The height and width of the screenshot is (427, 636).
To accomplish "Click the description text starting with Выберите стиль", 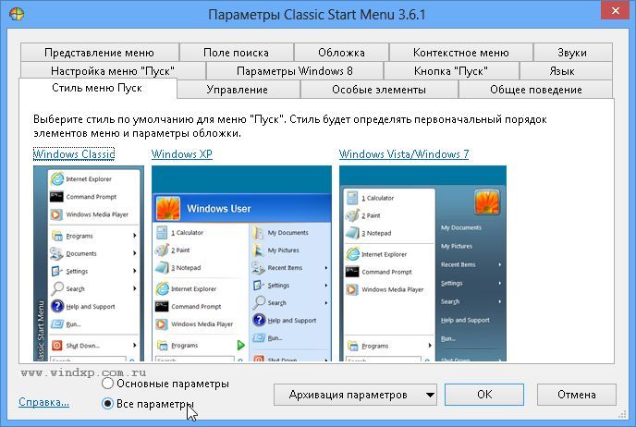I will pos(290,126).
